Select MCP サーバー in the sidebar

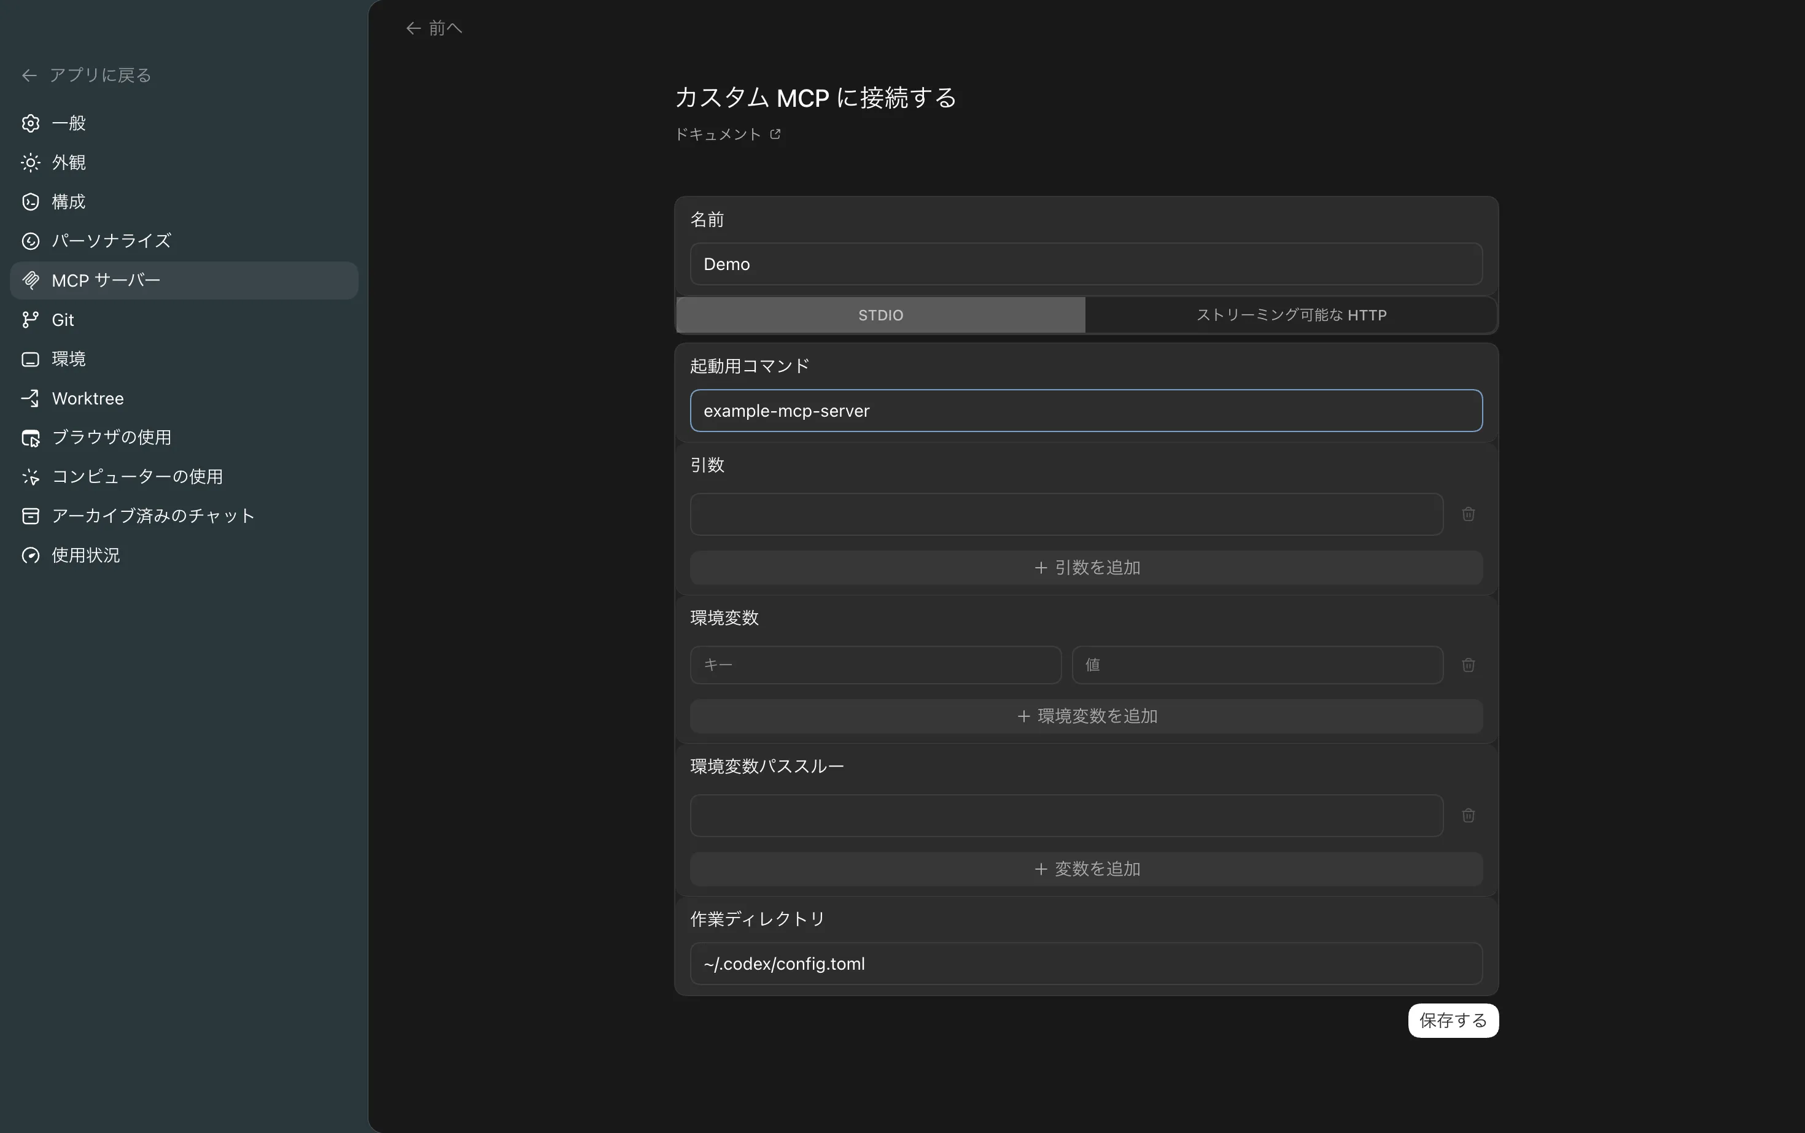[x=184, y=280]
